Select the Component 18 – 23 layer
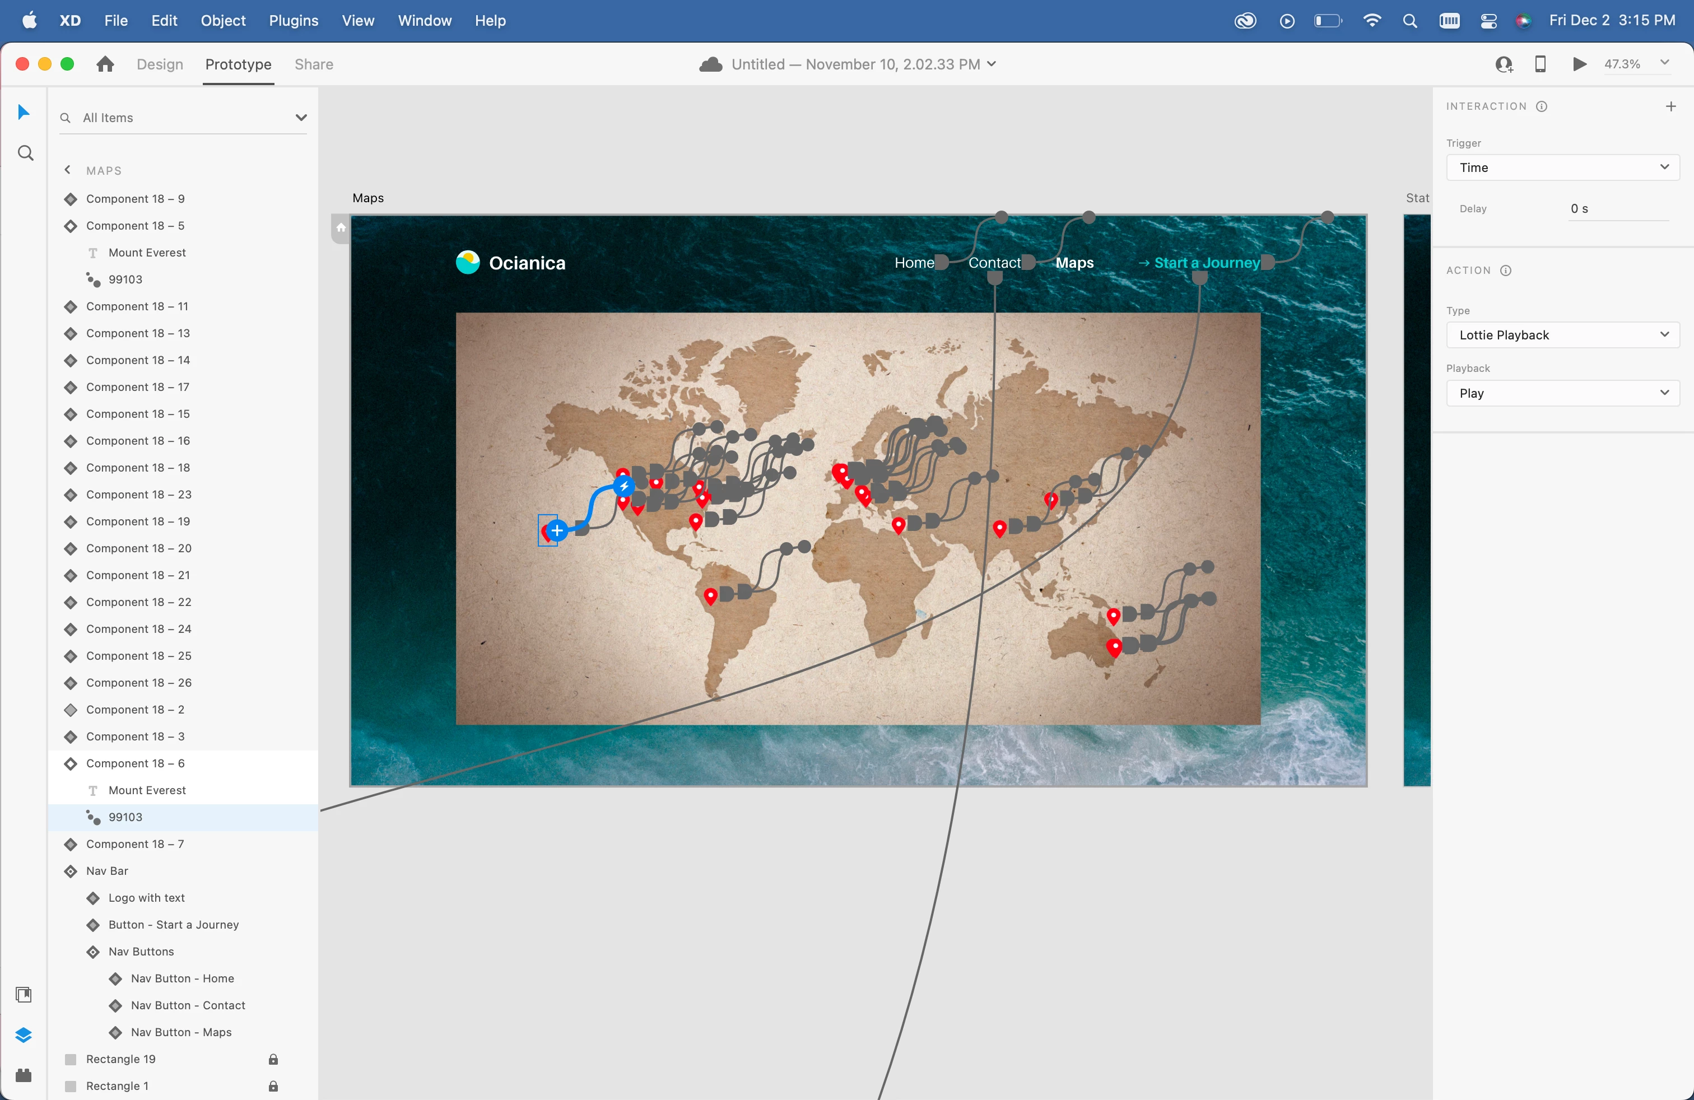This screenshot has height=1100, width=1694. point(139,495)
